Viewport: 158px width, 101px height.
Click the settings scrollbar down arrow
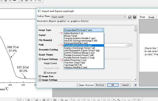[135, 80]
